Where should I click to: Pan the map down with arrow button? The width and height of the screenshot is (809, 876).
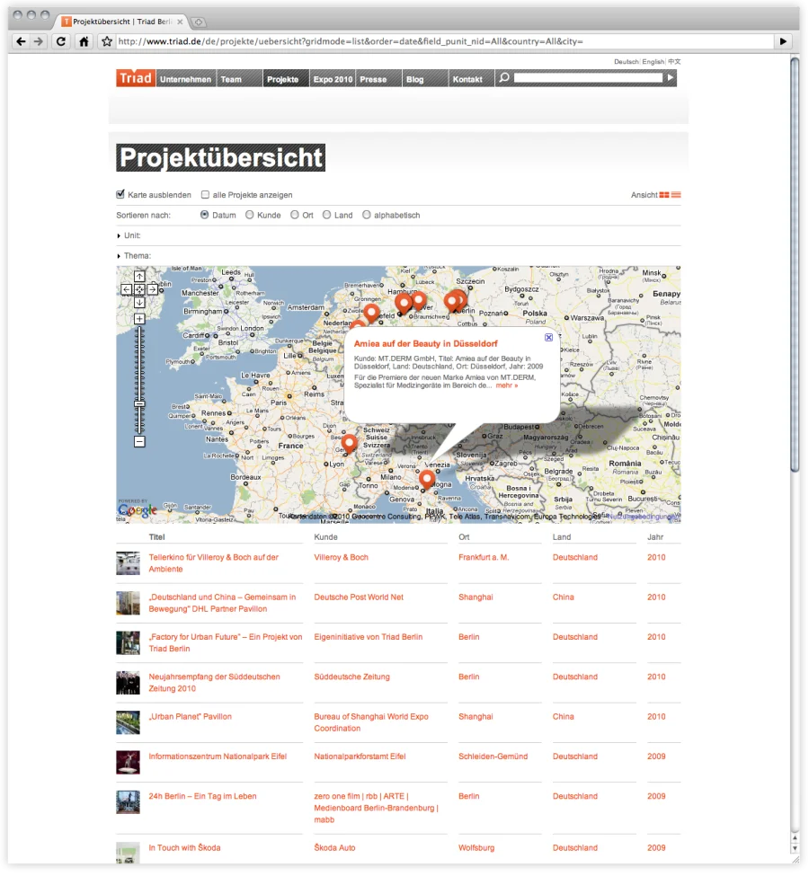point(139,302)
